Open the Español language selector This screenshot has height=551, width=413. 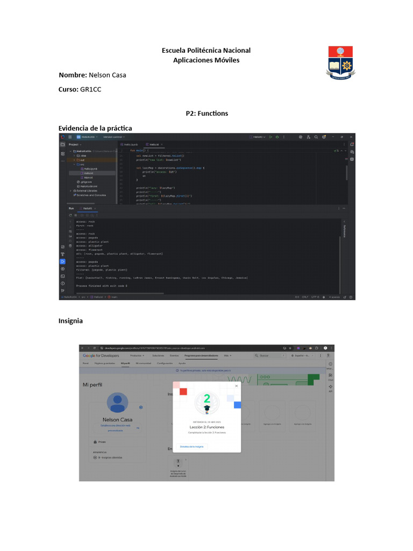301,356
